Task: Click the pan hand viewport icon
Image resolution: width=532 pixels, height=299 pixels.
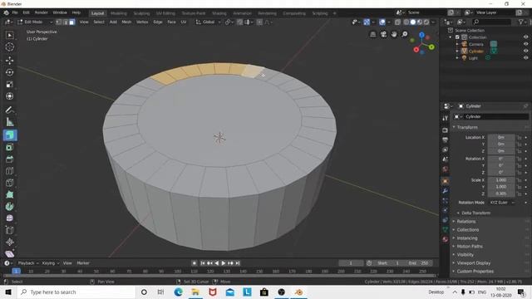Action: pyautogui.click(x=394, y=34)
